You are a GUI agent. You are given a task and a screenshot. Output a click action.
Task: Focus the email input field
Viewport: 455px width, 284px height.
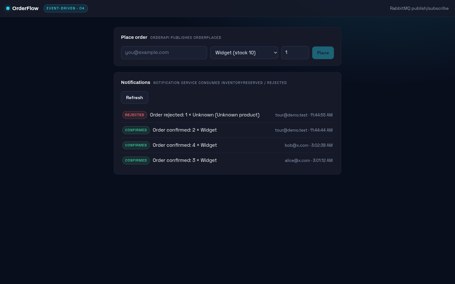[164, 53]
